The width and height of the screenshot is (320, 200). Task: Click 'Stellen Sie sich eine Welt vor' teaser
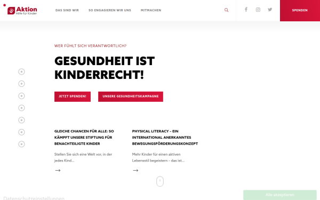coord(83,157)
